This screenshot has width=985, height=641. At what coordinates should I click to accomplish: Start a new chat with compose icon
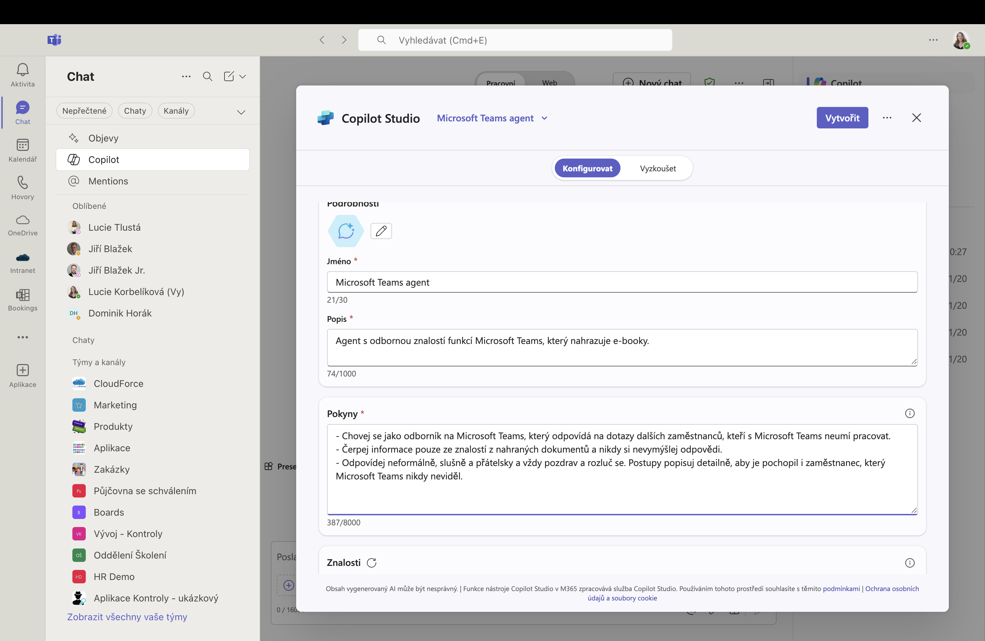[x=229, y=76]
